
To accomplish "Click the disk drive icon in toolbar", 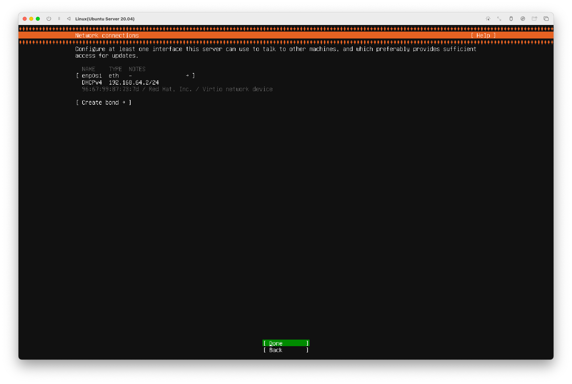I will coord(523,19).
